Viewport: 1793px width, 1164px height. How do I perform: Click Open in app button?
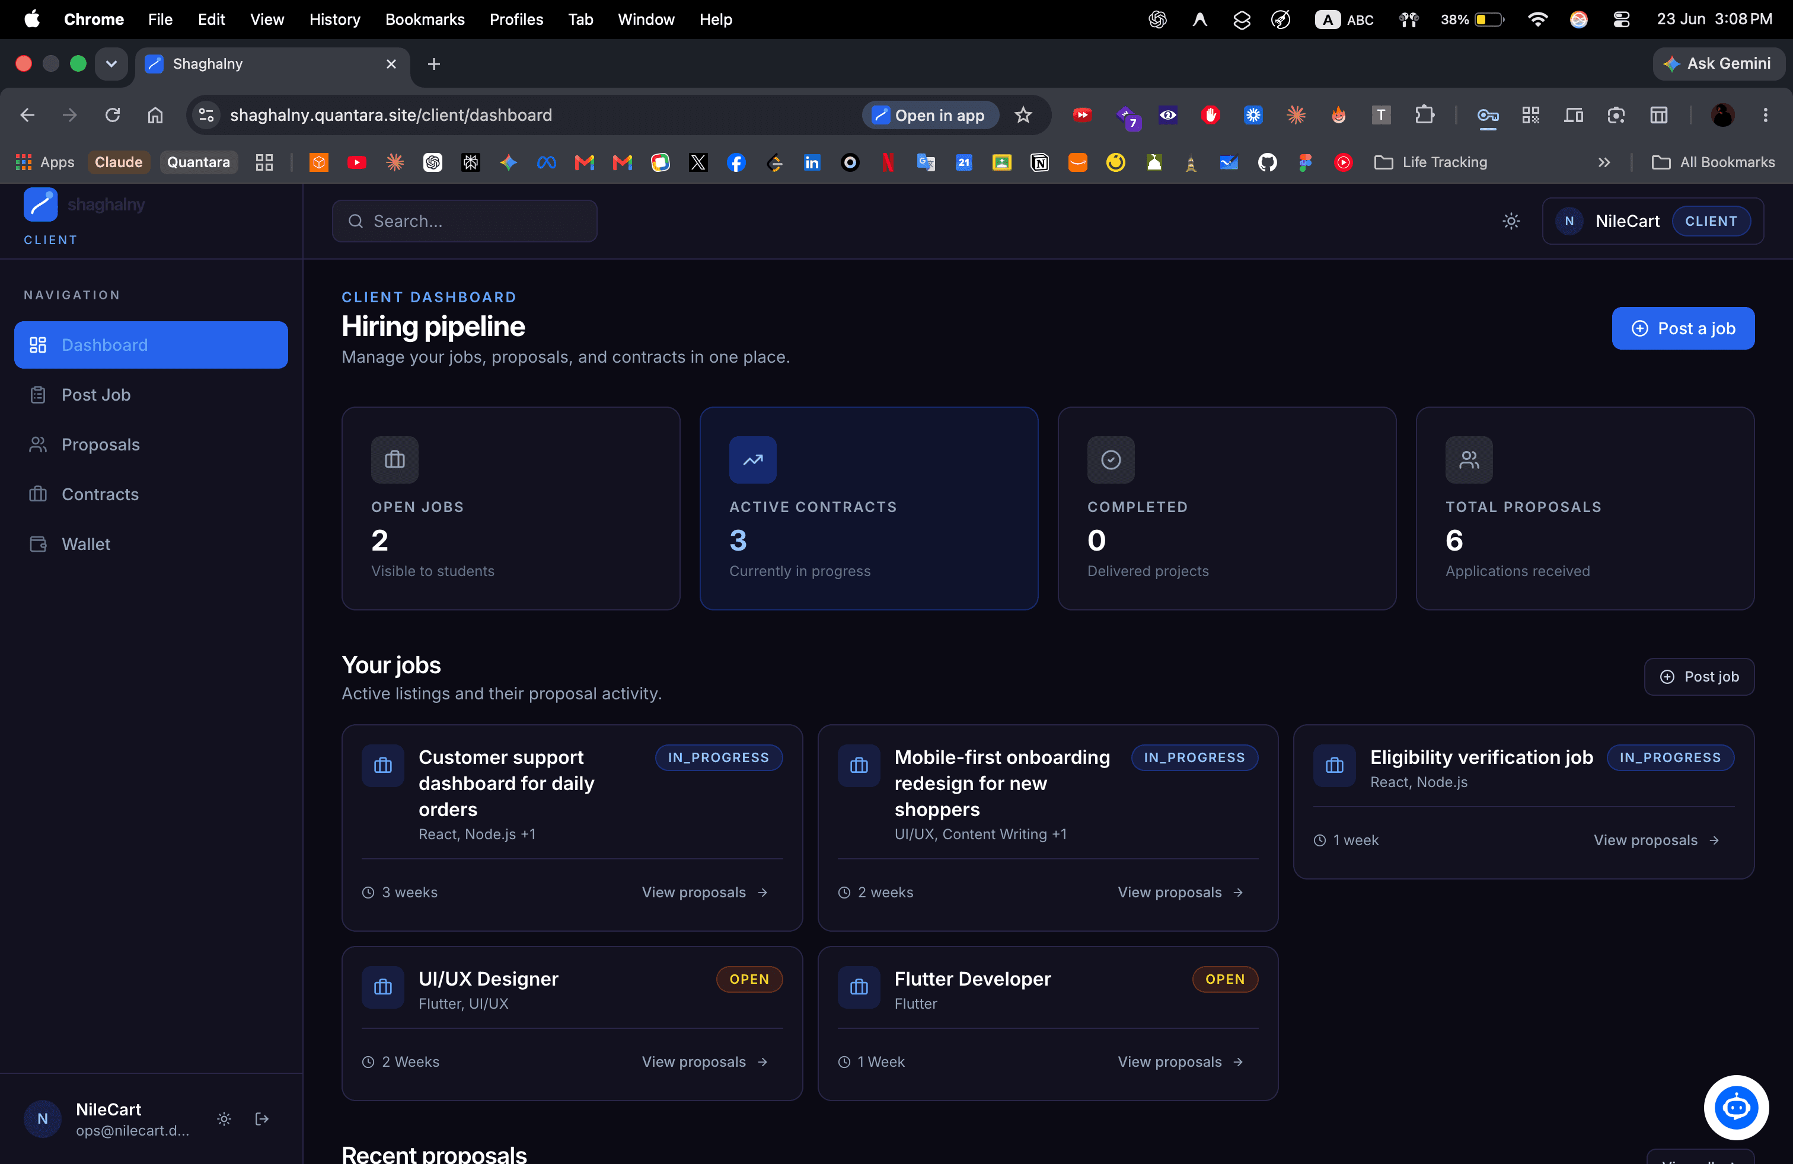coord(930,114)
